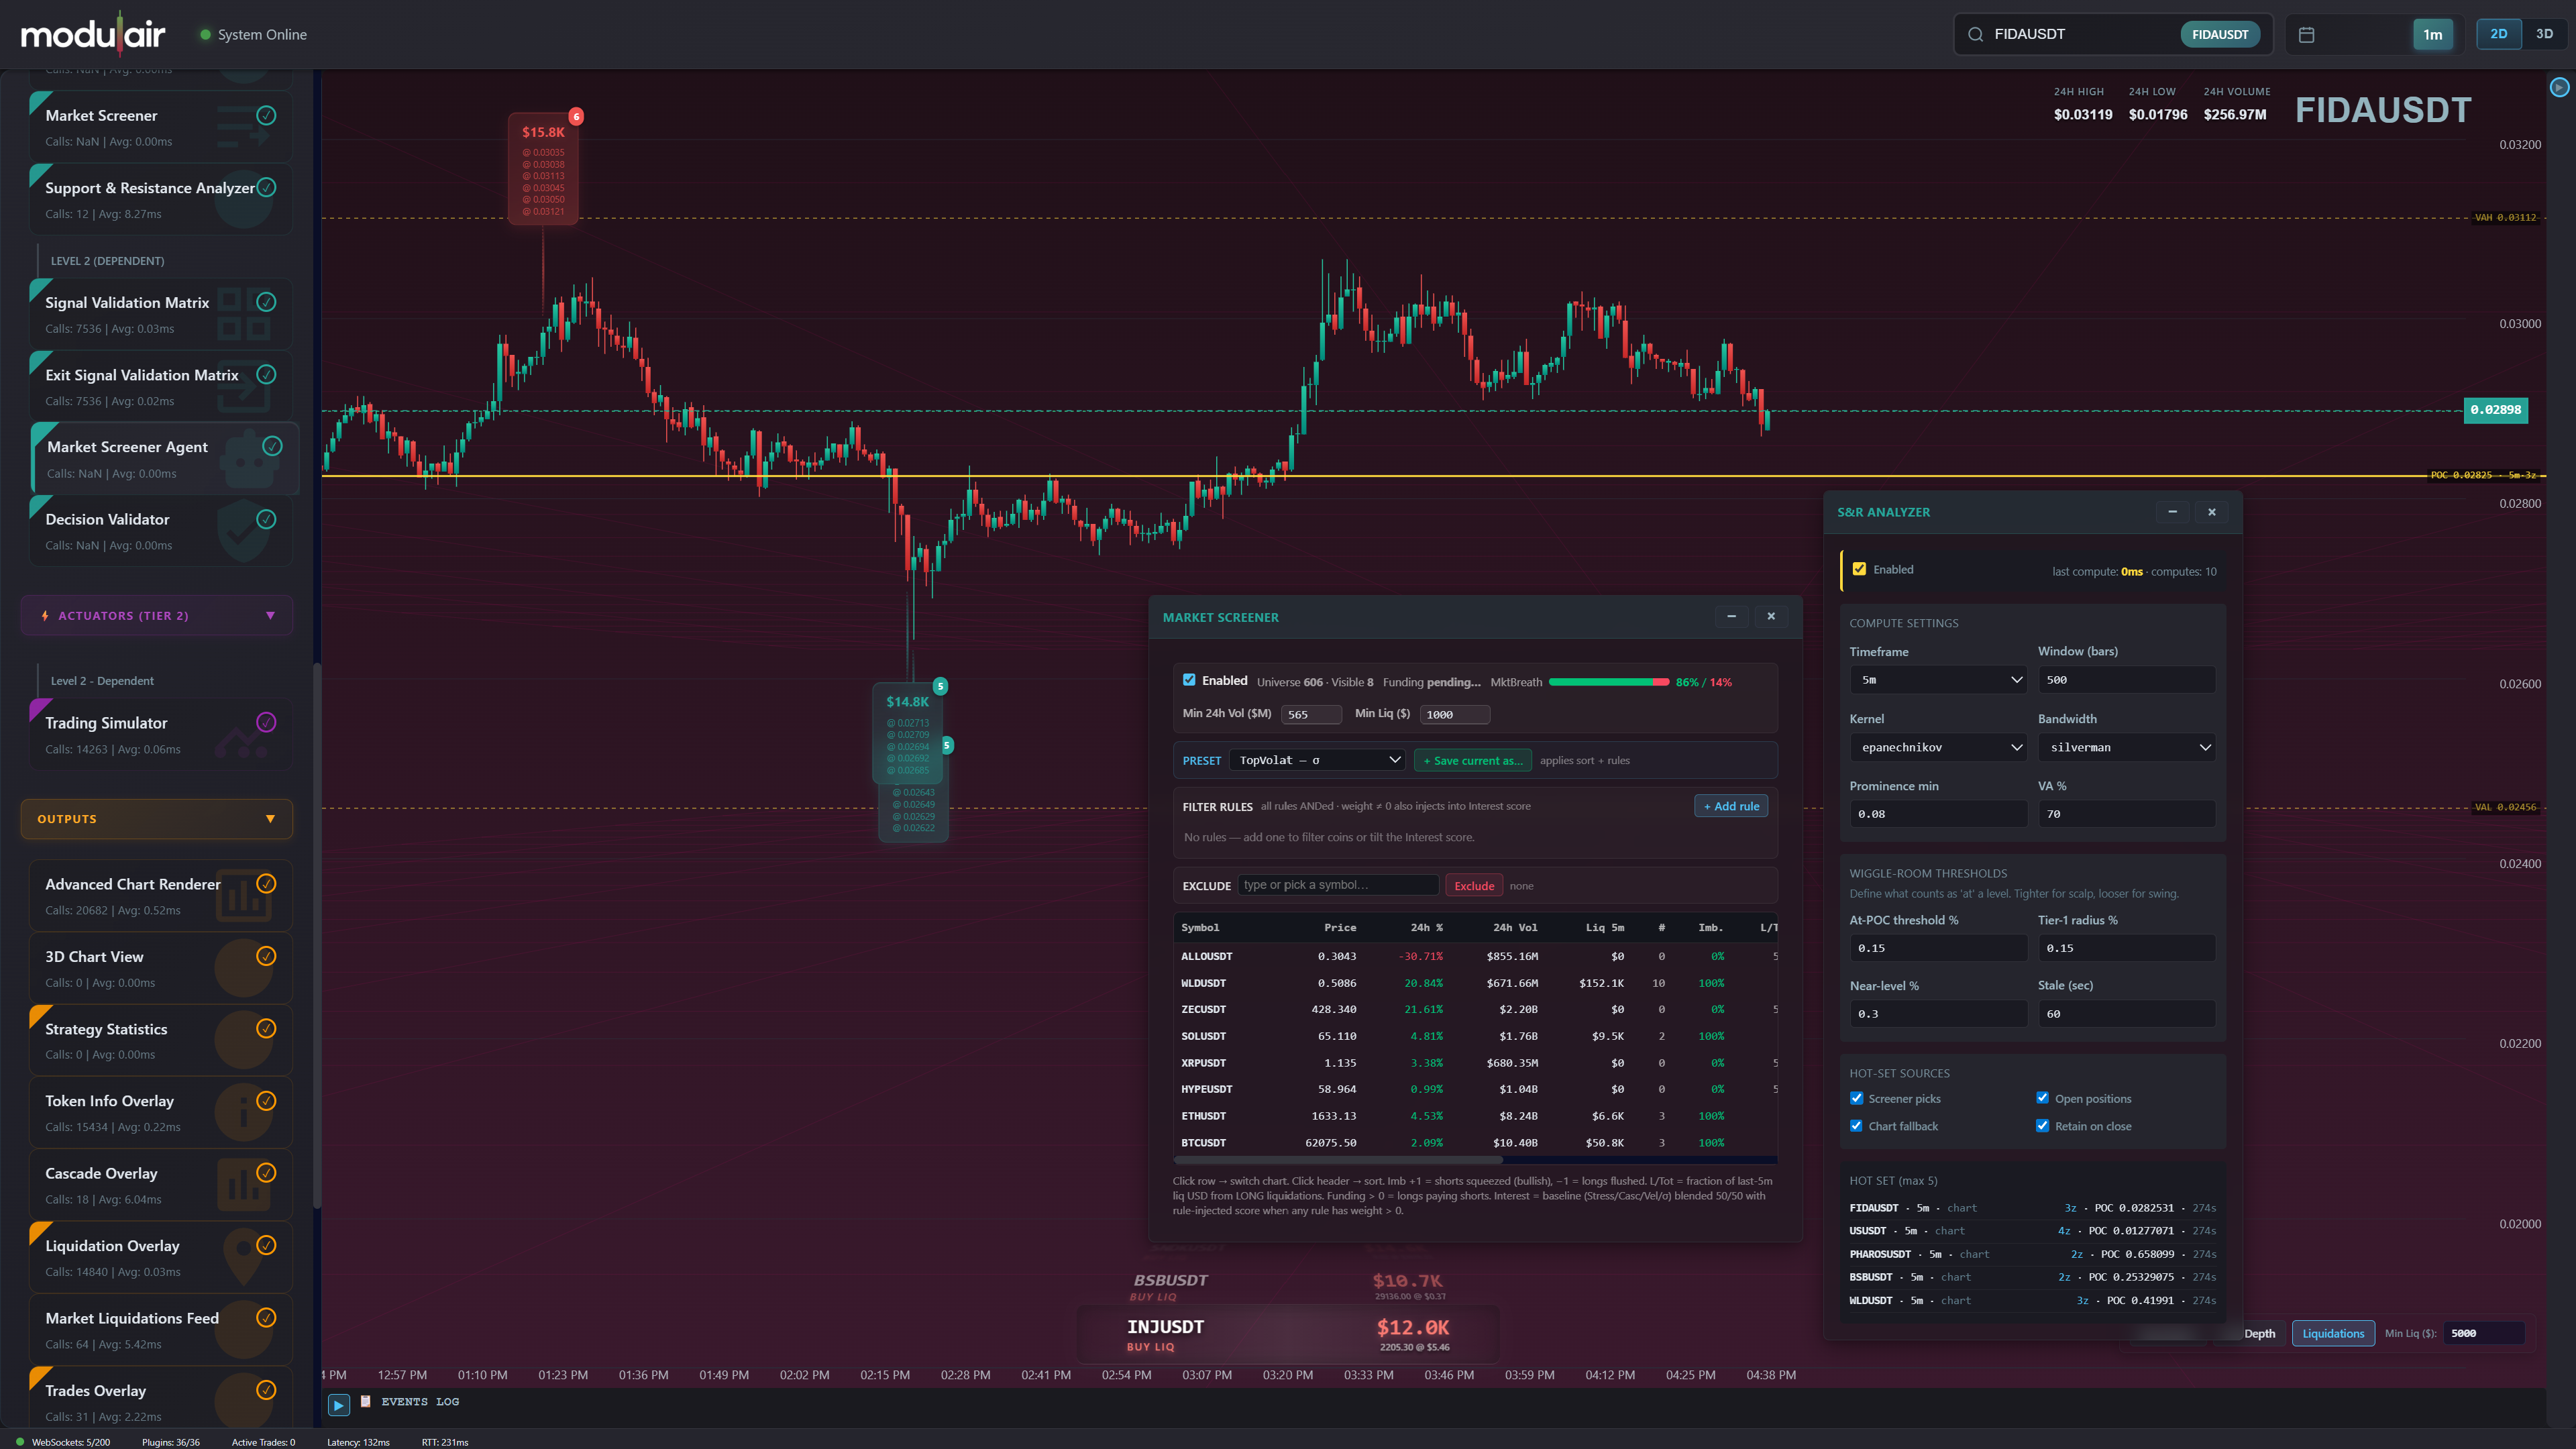Click the MktBreath progress bar
The width and height of the screenshot is (2576, 1449).
pyautogui.click(x=1608, y=681)
